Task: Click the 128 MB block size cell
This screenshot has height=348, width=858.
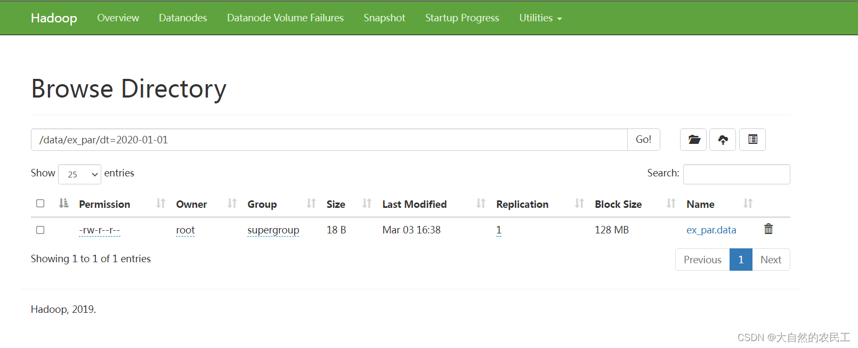Action: (612, 230)
